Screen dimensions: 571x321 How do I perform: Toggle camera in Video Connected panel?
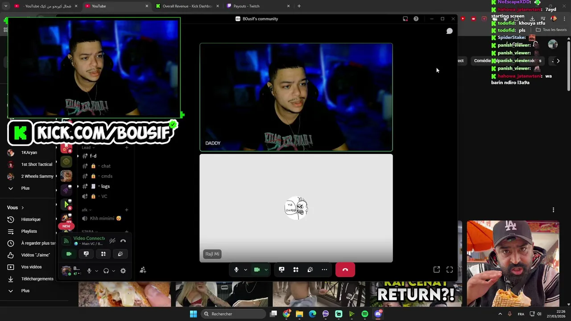[69, 254]
